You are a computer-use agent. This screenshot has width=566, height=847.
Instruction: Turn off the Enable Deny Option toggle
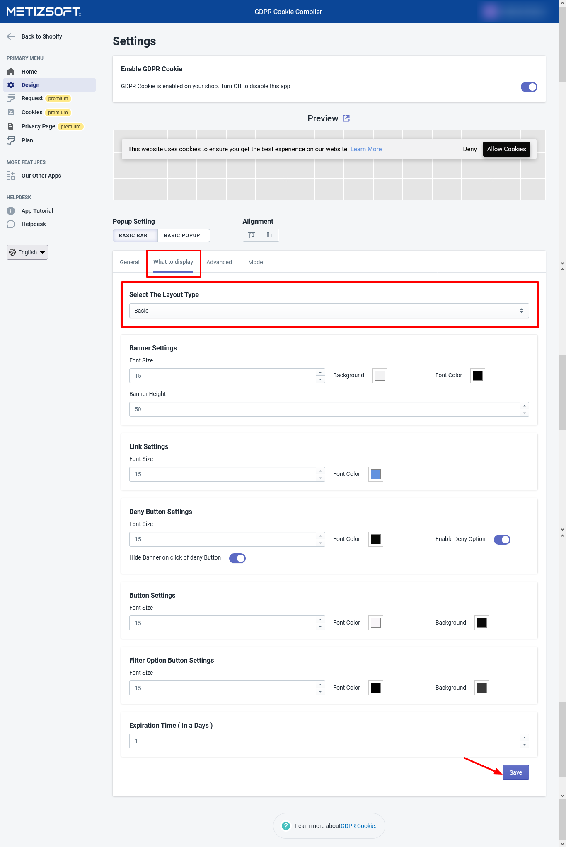tap(502, 540)
